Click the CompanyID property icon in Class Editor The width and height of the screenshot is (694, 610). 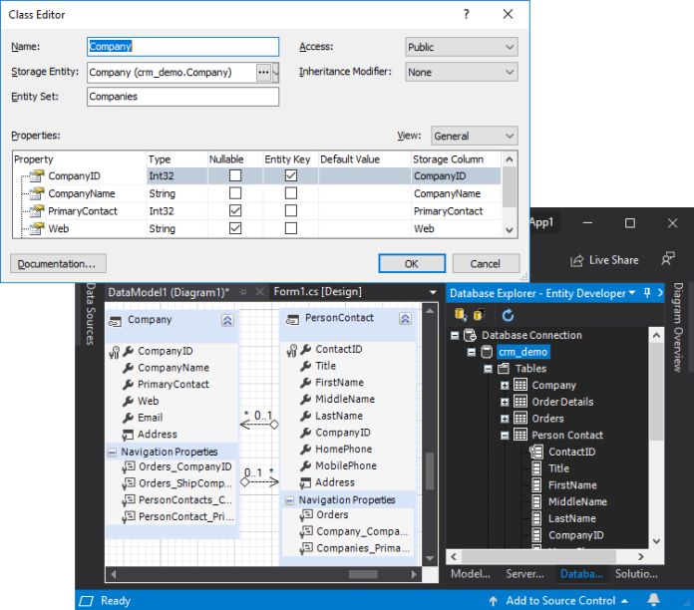coord(37,176)
